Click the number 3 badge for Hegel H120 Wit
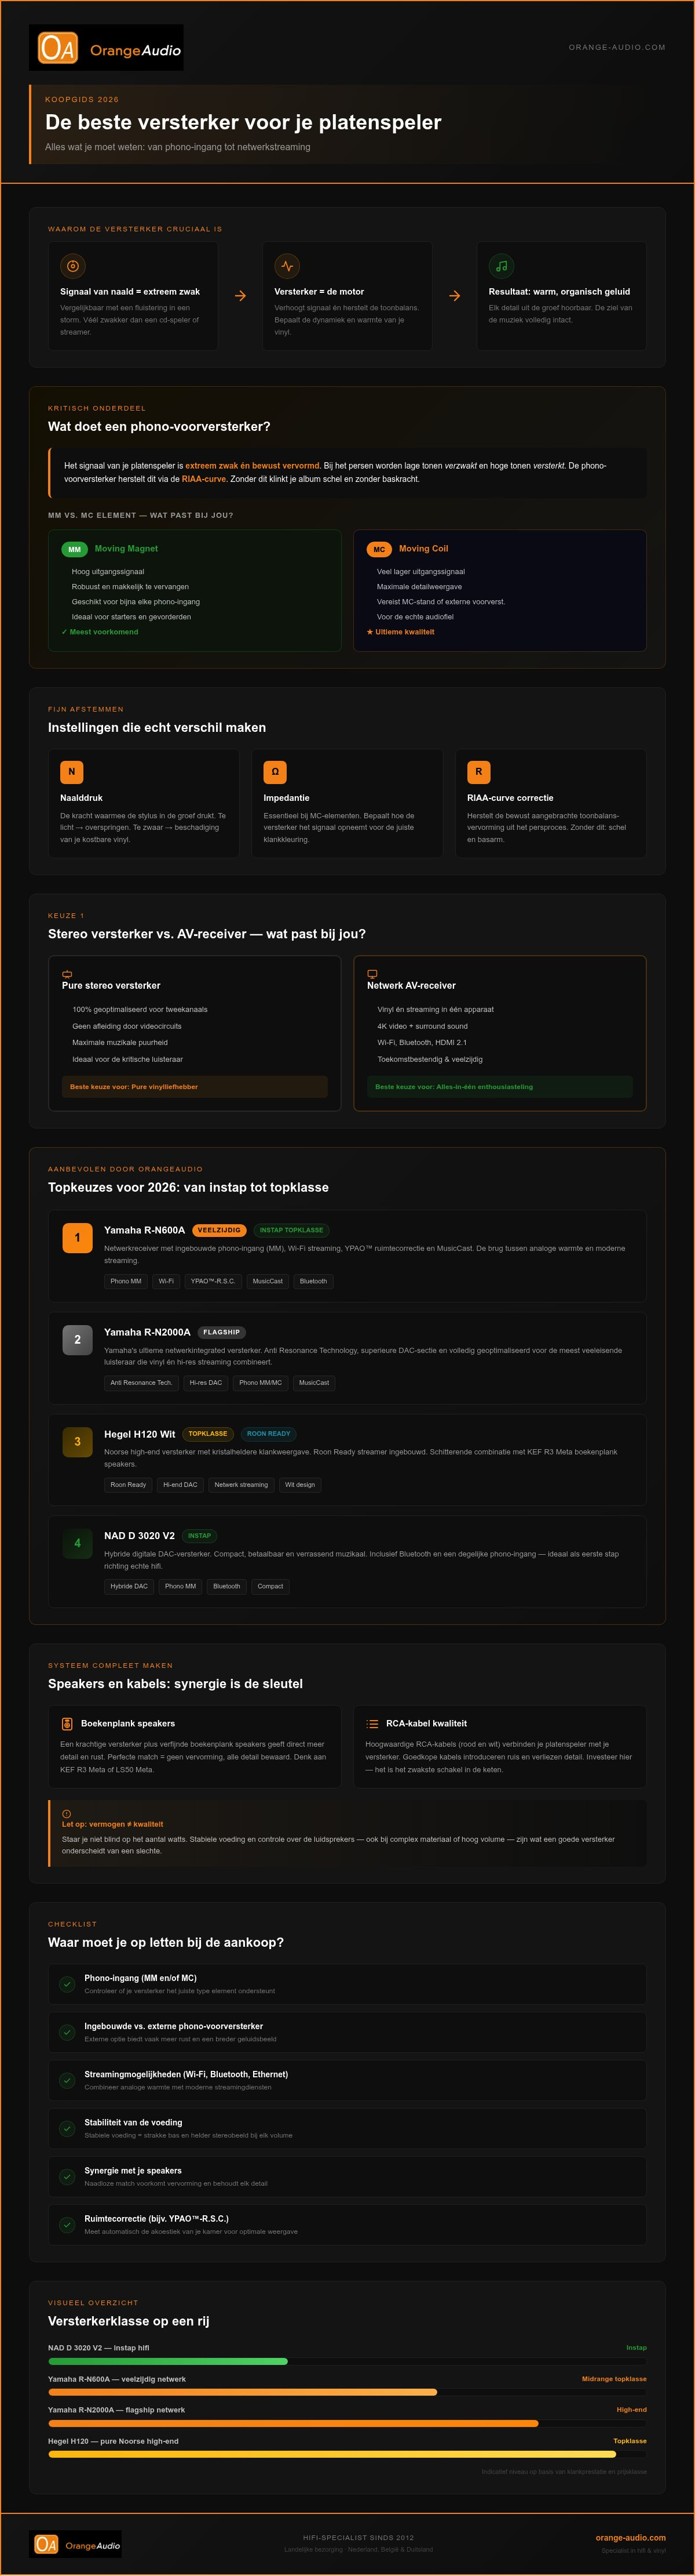 click(x=78, y=1442)
